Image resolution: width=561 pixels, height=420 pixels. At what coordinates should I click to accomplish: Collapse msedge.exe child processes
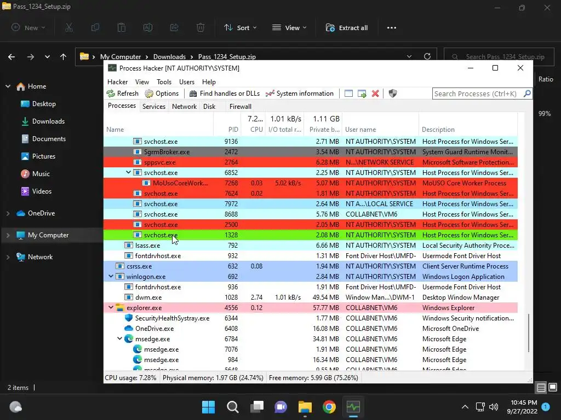click(119, 339)
